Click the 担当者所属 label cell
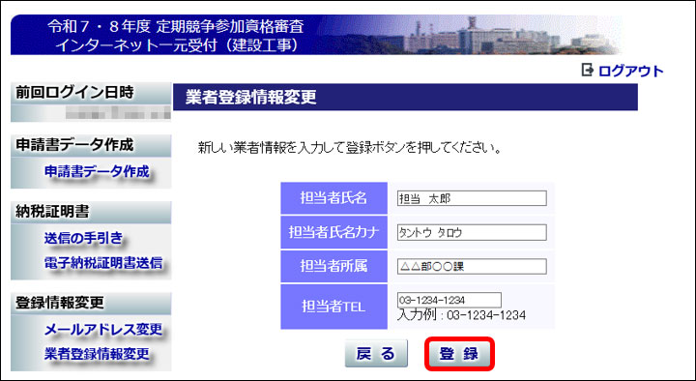Screen dimensions: 696x381 pos(333,266)
